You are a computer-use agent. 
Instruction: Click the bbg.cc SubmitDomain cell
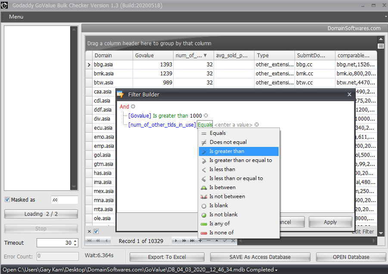click(315, 65)
